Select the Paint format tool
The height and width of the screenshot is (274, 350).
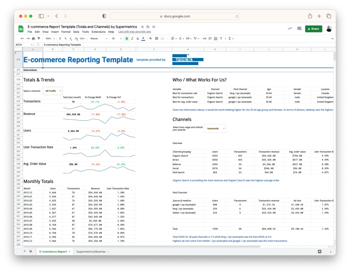pyautogui.click(x=39, y=39)
